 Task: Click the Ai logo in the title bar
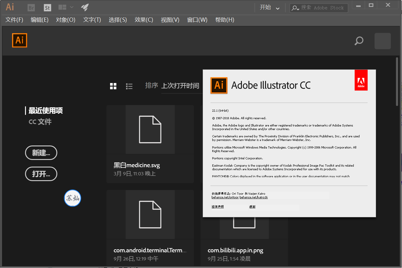click(x=10, y=7)
